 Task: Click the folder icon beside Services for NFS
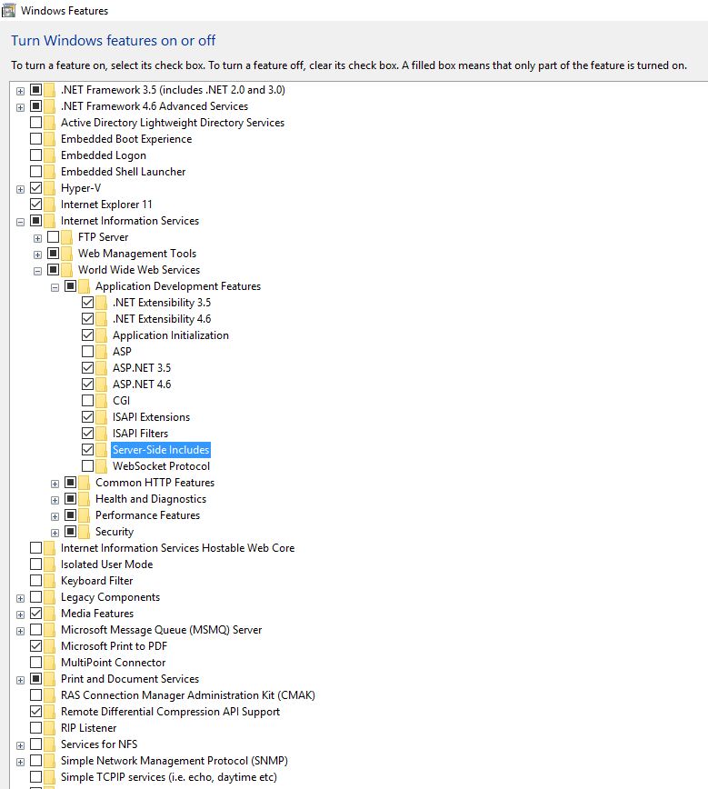click(x=49, y=744)
